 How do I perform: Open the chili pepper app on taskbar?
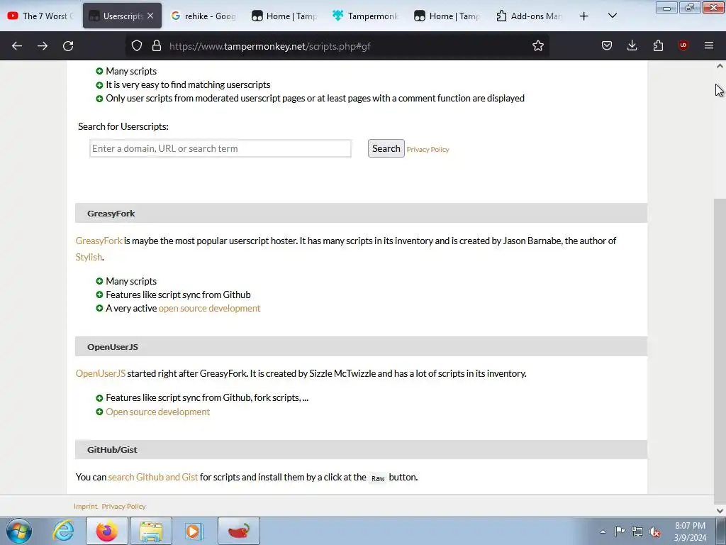[238, 531]
